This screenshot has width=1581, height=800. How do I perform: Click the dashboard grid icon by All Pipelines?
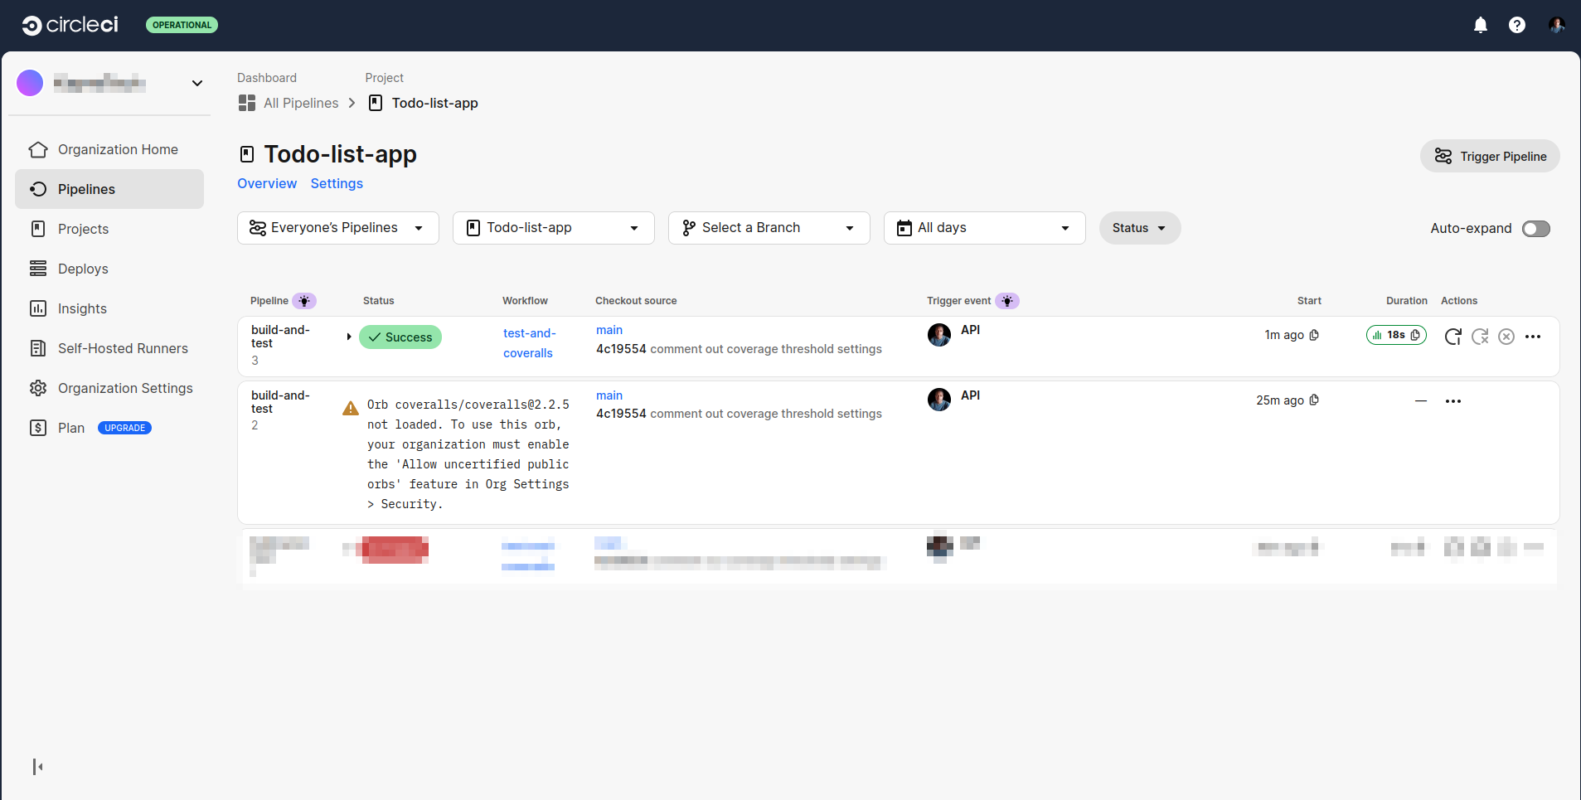tap(247, 103)
